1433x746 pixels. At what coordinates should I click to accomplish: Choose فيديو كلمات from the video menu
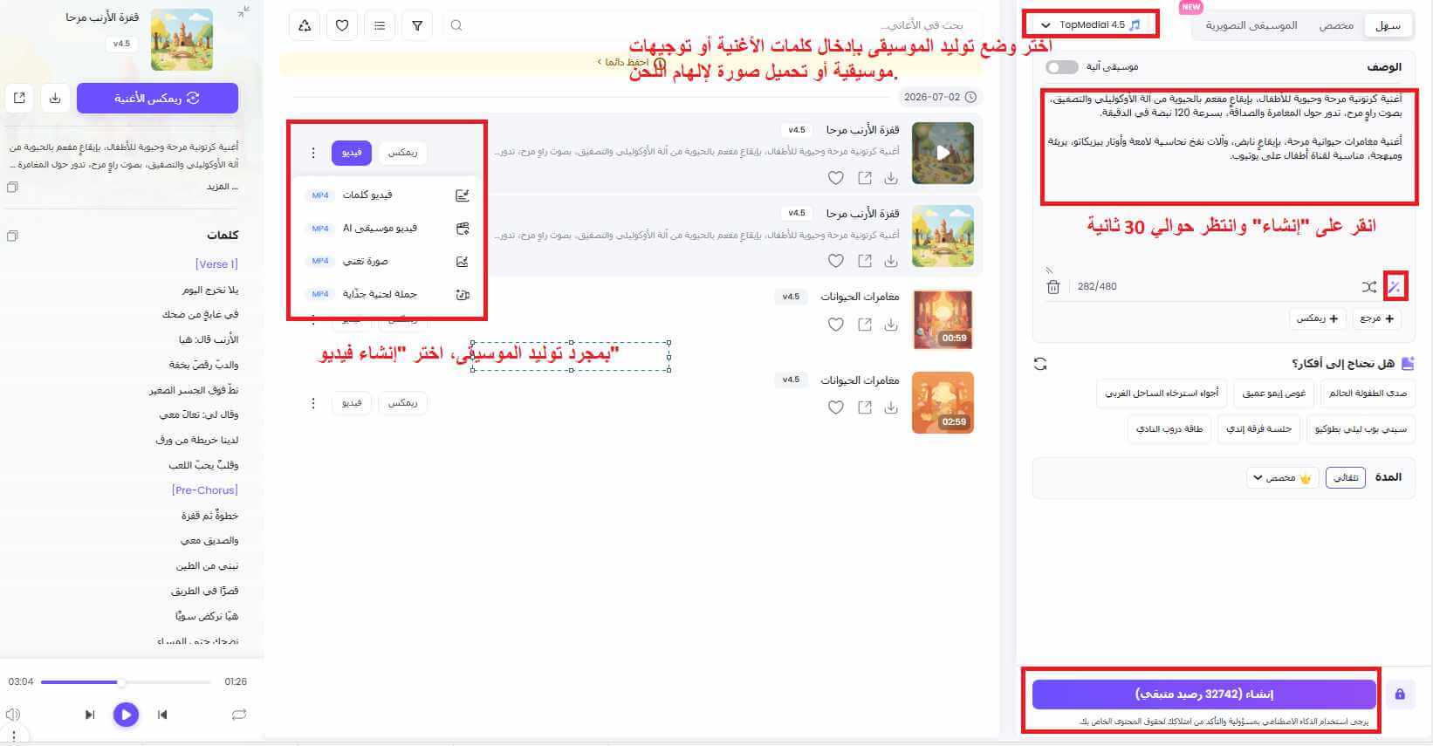pos(387,195)
